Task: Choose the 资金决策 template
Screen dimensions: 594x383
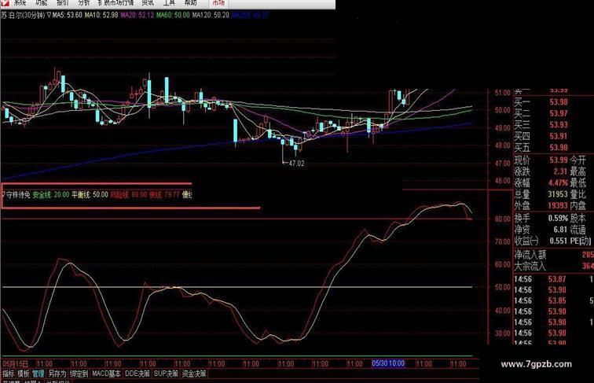Action: click(194, 374)
